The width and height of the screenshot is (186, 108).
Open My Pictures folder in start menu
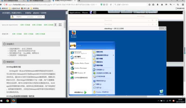[x=98, y=59]
